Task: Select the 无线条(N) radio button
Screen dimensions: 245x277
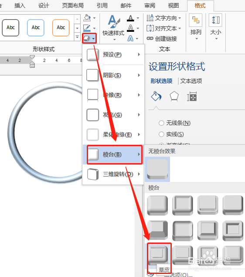Action: (161, 123)
